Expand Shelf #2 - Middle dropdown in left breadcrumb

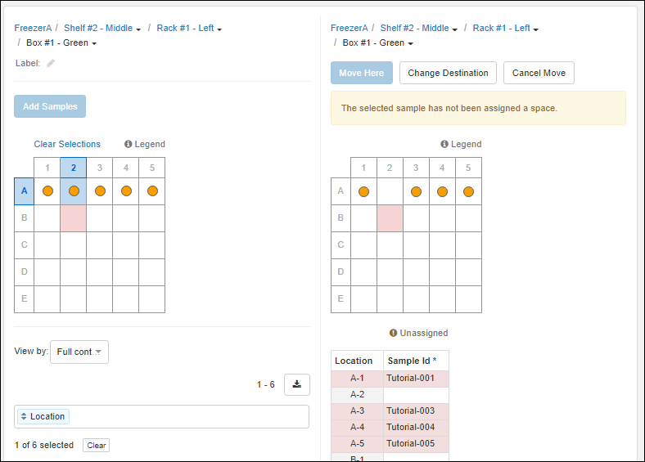click(102, 28)
